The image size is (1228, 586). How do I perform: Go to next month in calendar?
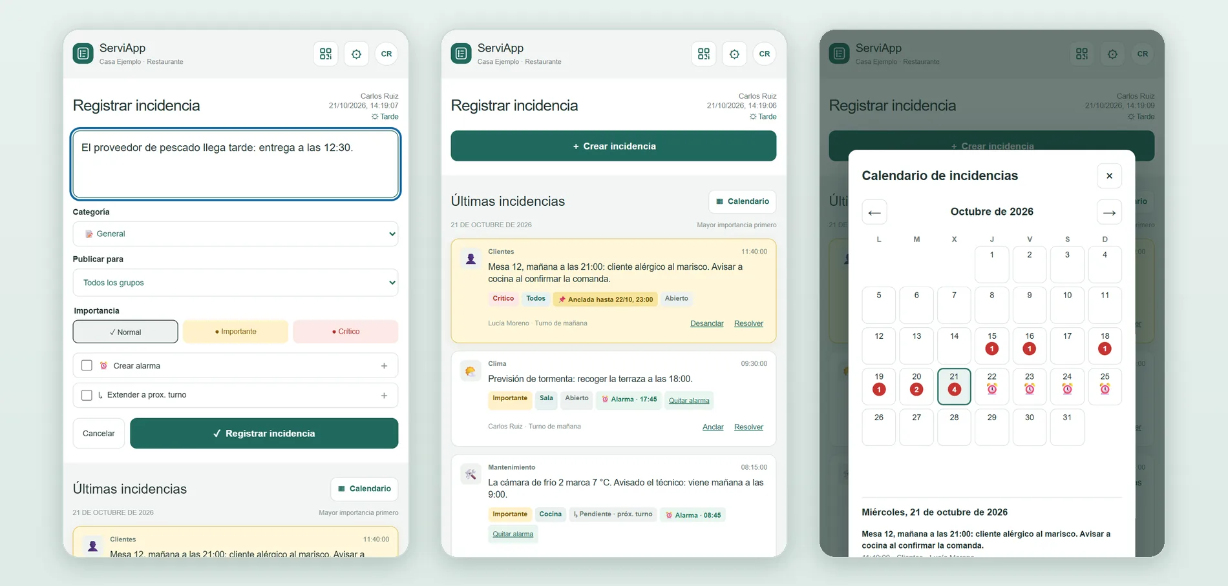click(1110, 212)
